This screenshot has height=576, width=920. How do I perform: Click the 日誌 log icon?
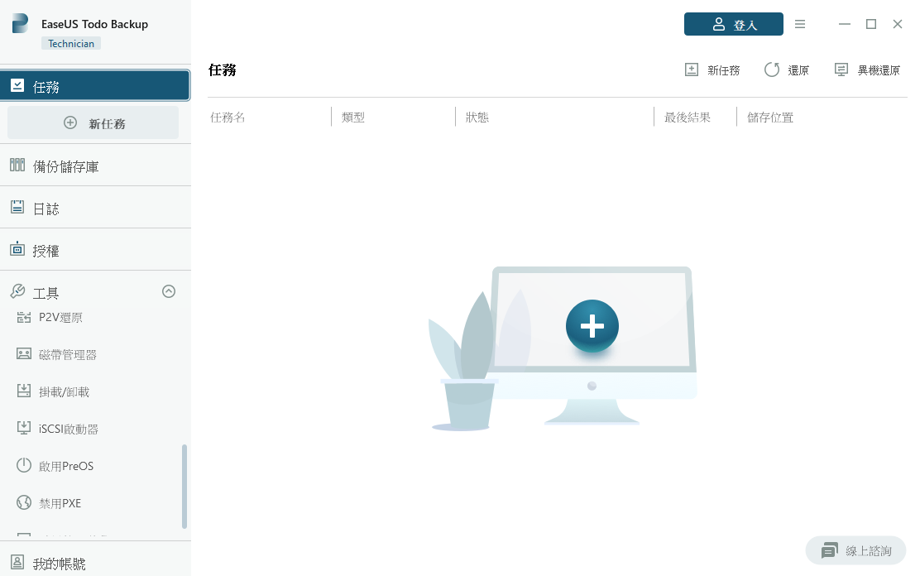coord(17,207)
